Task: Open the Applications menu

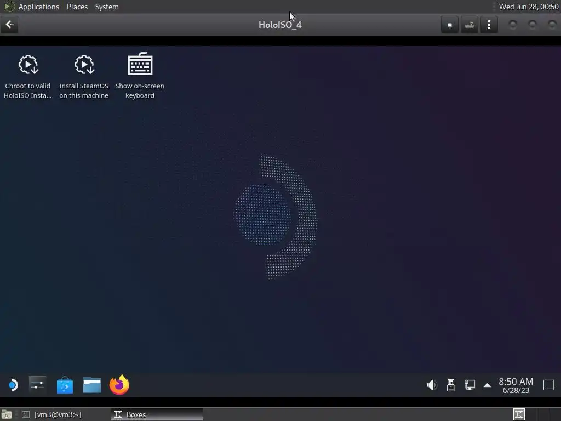Action: (39, 7)
